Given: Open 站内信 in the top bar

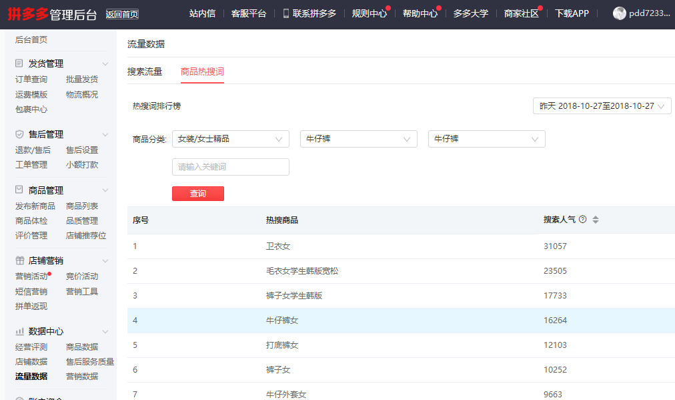Looking at the screenshot, I should pyautogui.click(x=202, y=13).
